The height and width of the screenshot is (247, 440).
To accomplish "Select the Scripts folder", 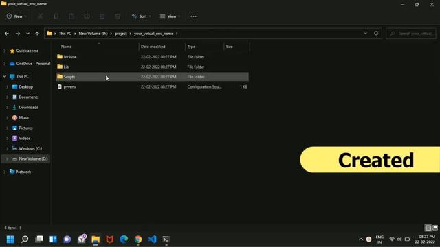I will (153, 77).
